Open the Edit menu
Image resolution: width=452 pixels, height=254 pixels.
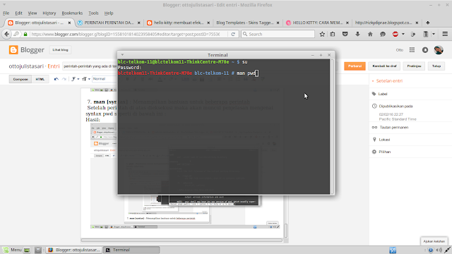click(x=18, y=13)
